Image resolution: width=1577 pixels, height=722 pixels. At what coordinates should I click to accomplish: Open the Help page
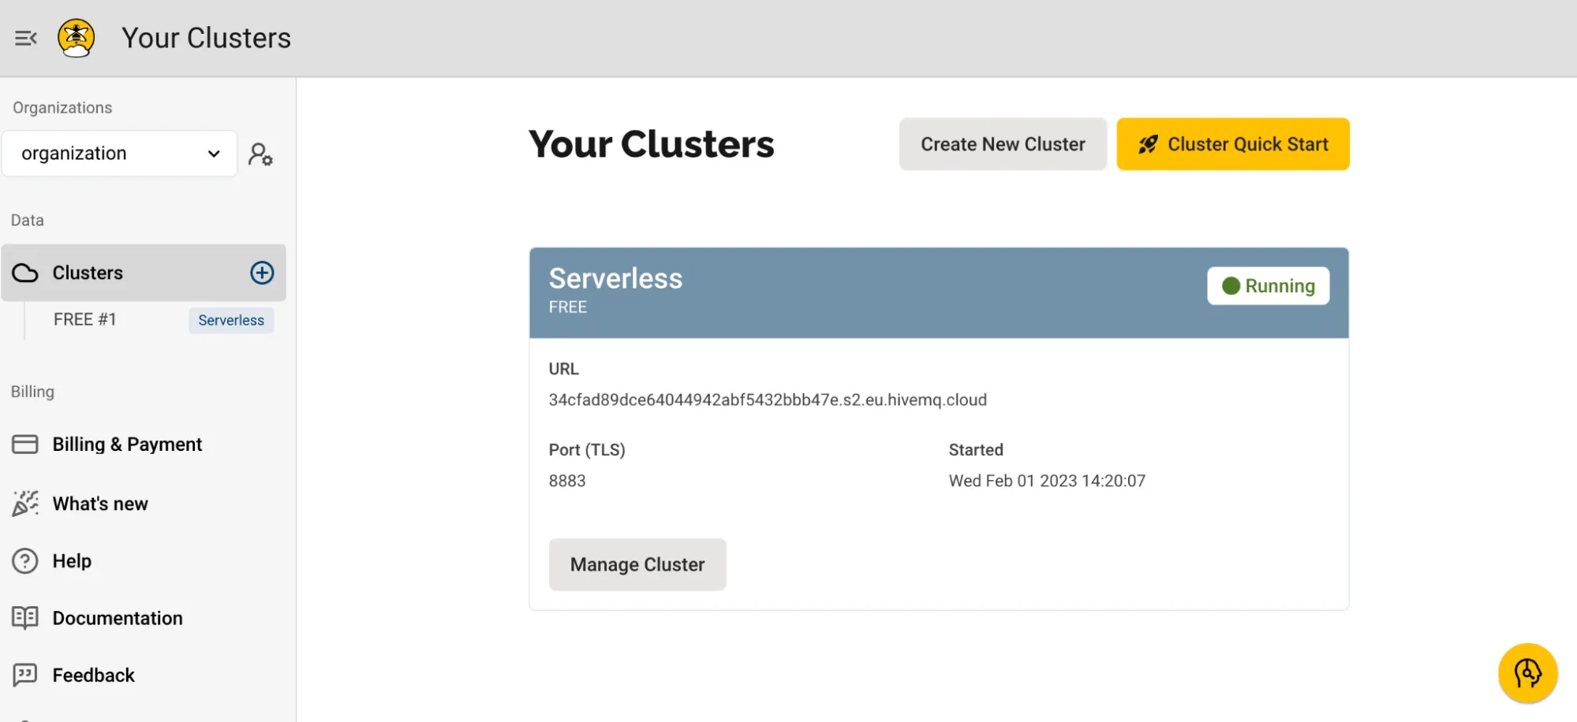point(72,561)
